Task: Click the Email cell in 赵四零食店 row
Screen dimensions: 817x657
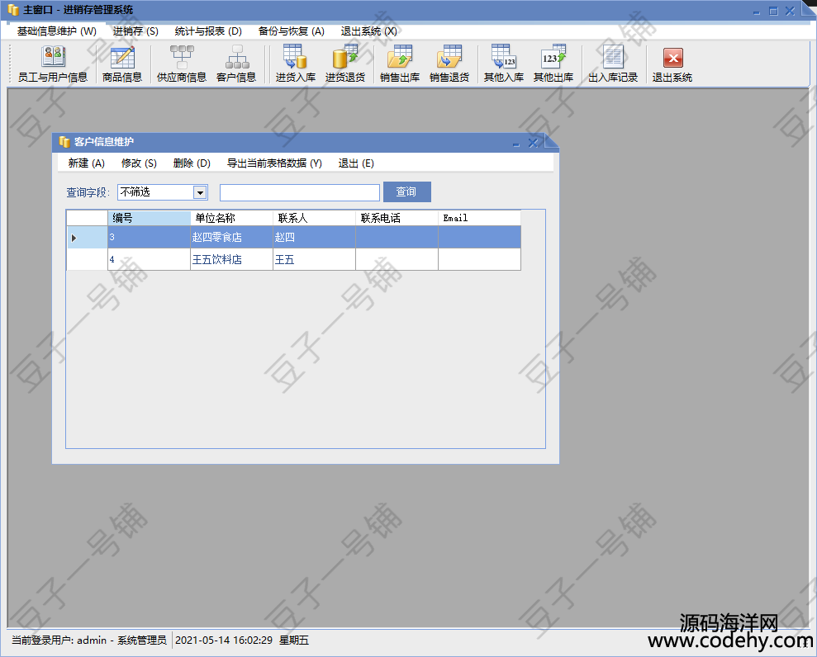Action: [479, 238]
